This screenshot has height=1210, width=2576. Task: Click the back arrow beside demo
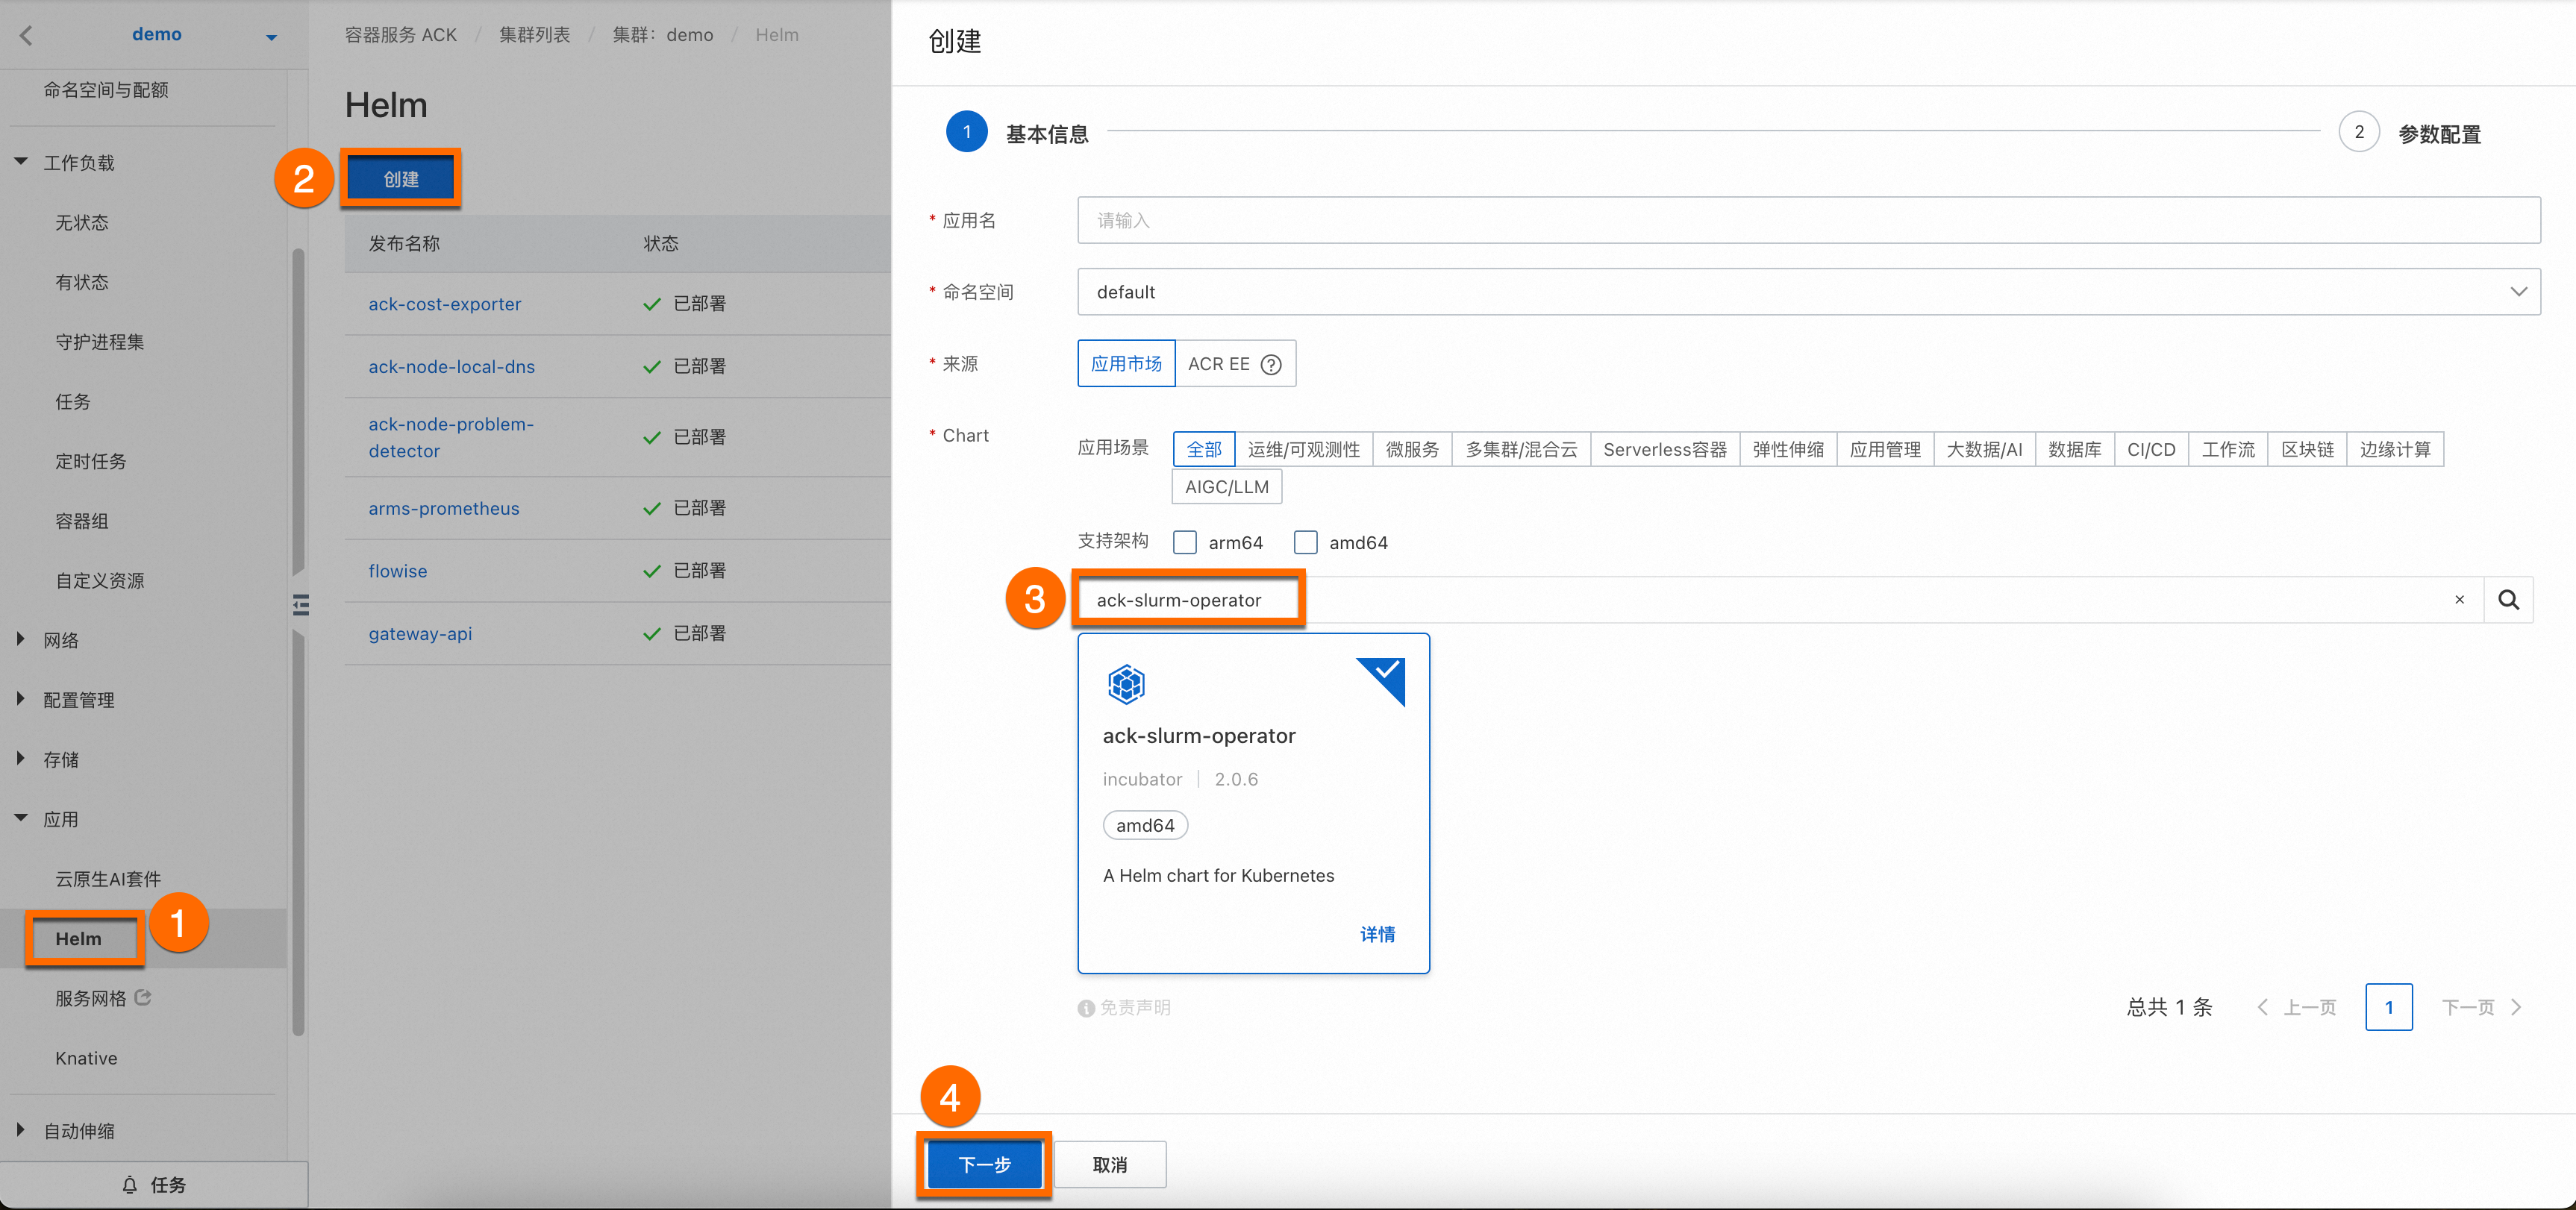pyautogui.click(x=27, y=35)
